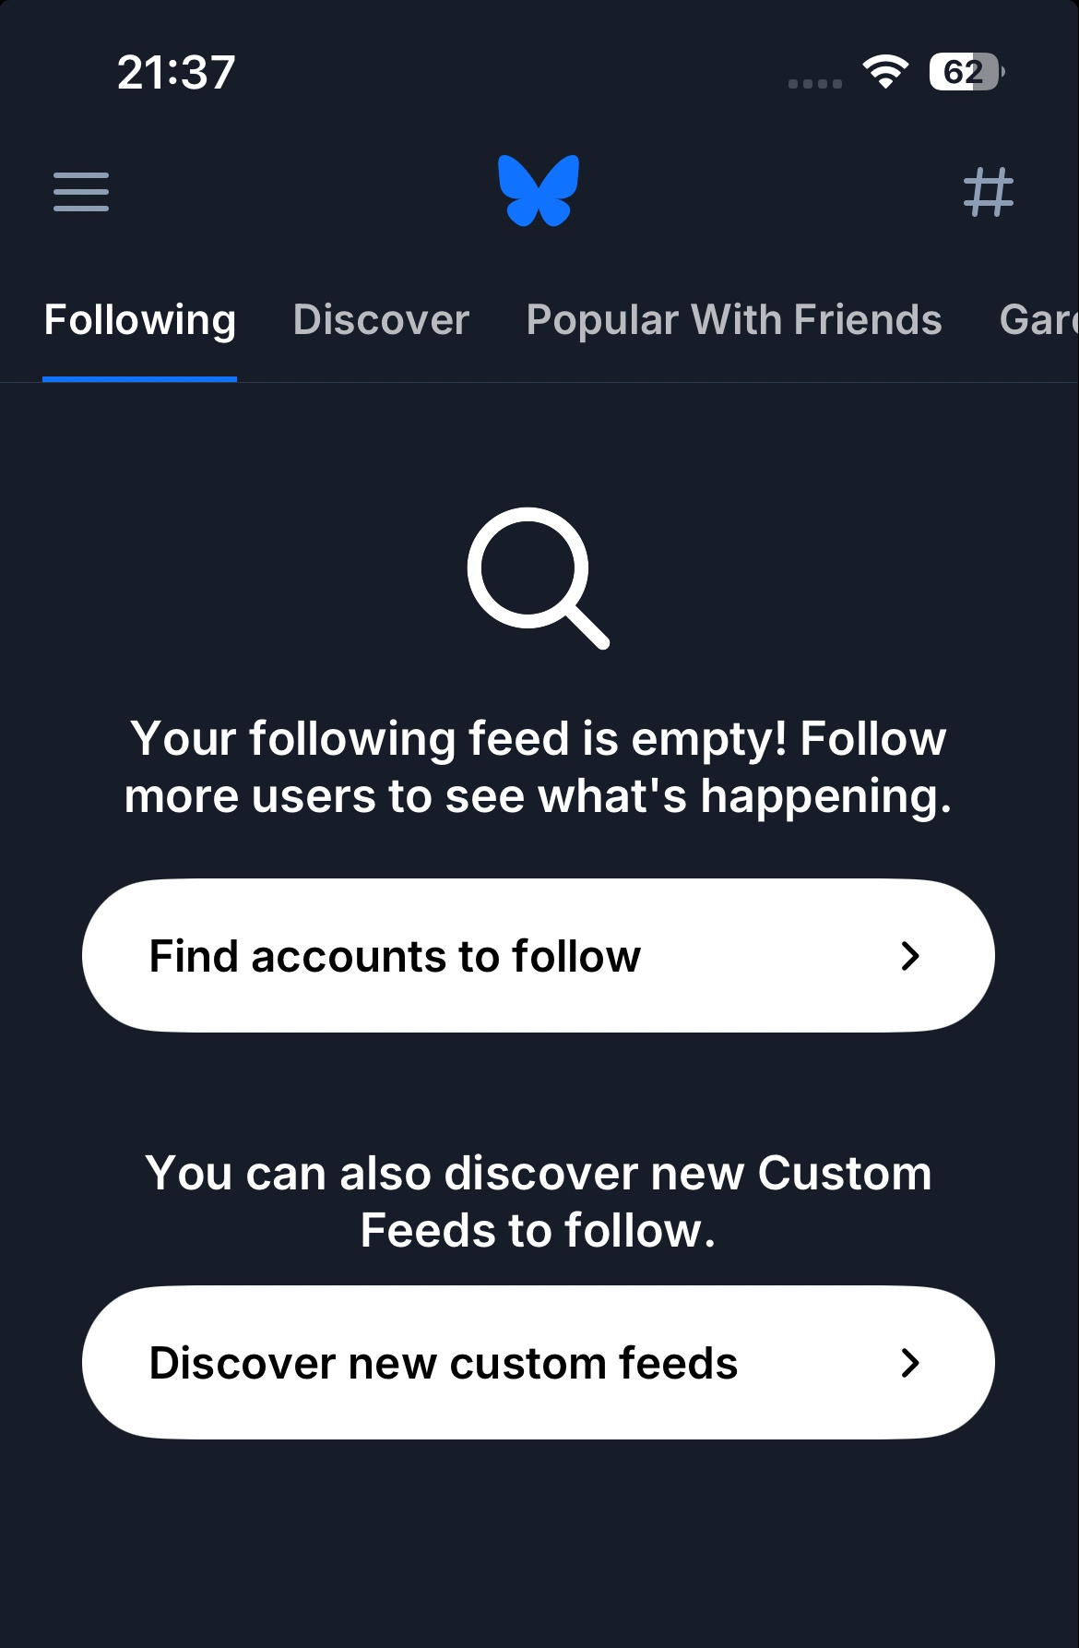
Task: Tap the 21:37 clock in status bar
Action: 176,72
